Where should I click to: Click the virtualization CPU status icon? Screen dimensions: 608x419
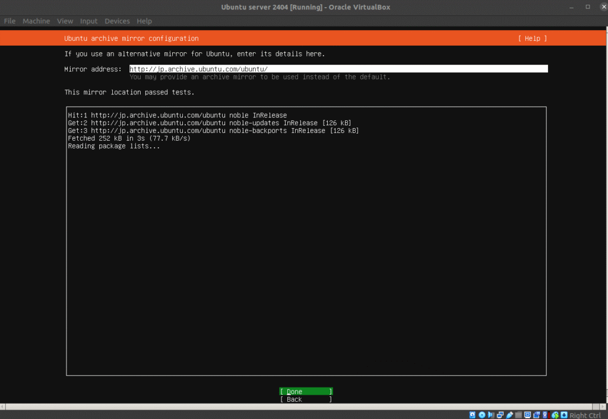(x=546, y=414)
